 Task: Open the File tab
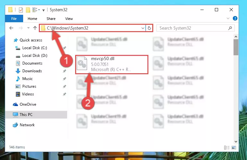tap(14, 19)
